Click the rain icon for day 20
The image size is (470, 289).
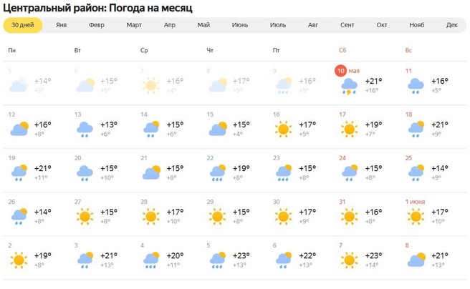pyautogui.click(x=85, y=172)
